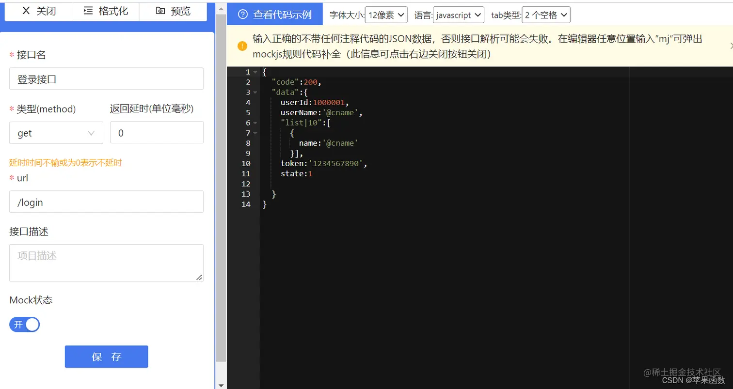Click the orange warning info icon

pos(242,46)
